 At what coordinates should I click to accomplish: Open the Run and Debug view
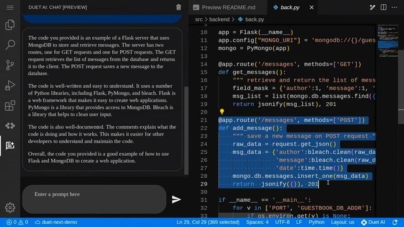pos(10,86)
